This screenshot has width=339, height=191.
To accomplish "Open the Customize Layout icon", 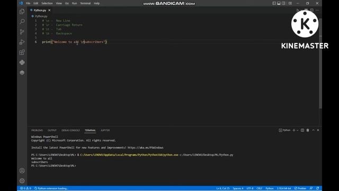I will click(x=290, y=3).
